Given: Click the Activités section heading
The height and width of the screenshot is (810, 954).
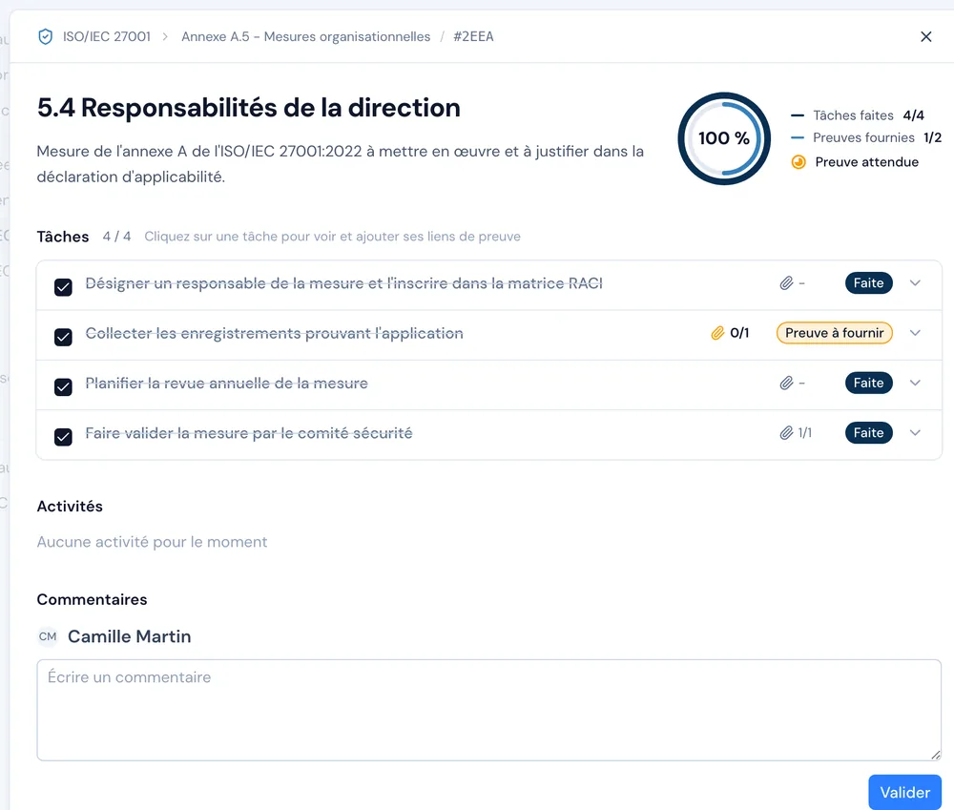Looking at the screenshot, I should pos(70,507).
